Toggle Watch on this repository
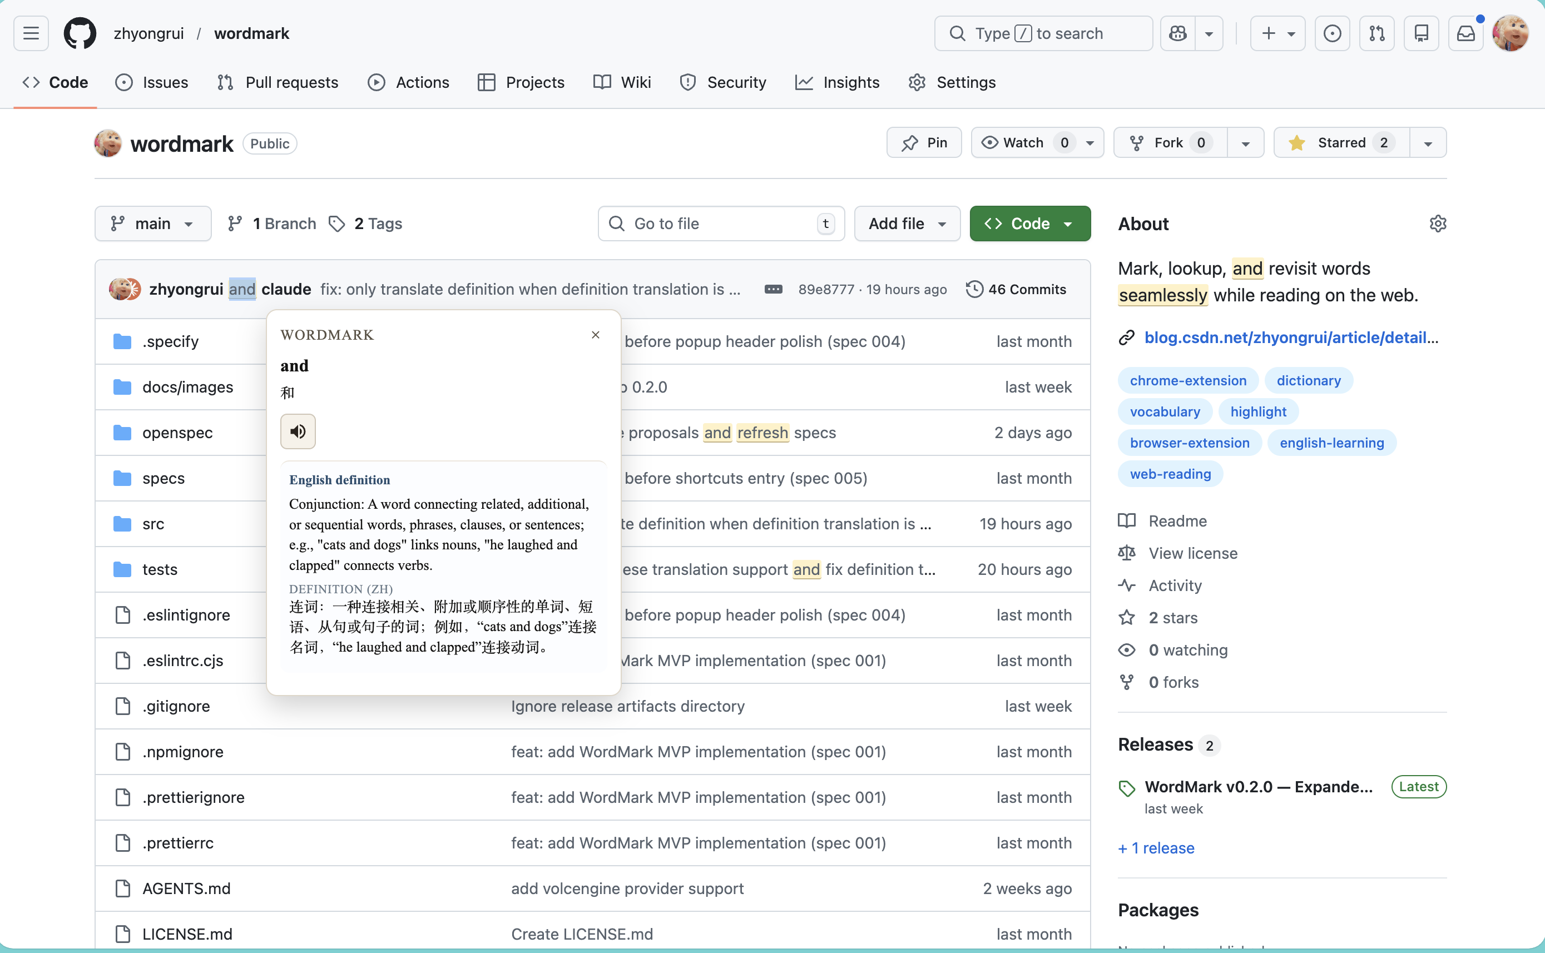 [x=1023, y=143]
